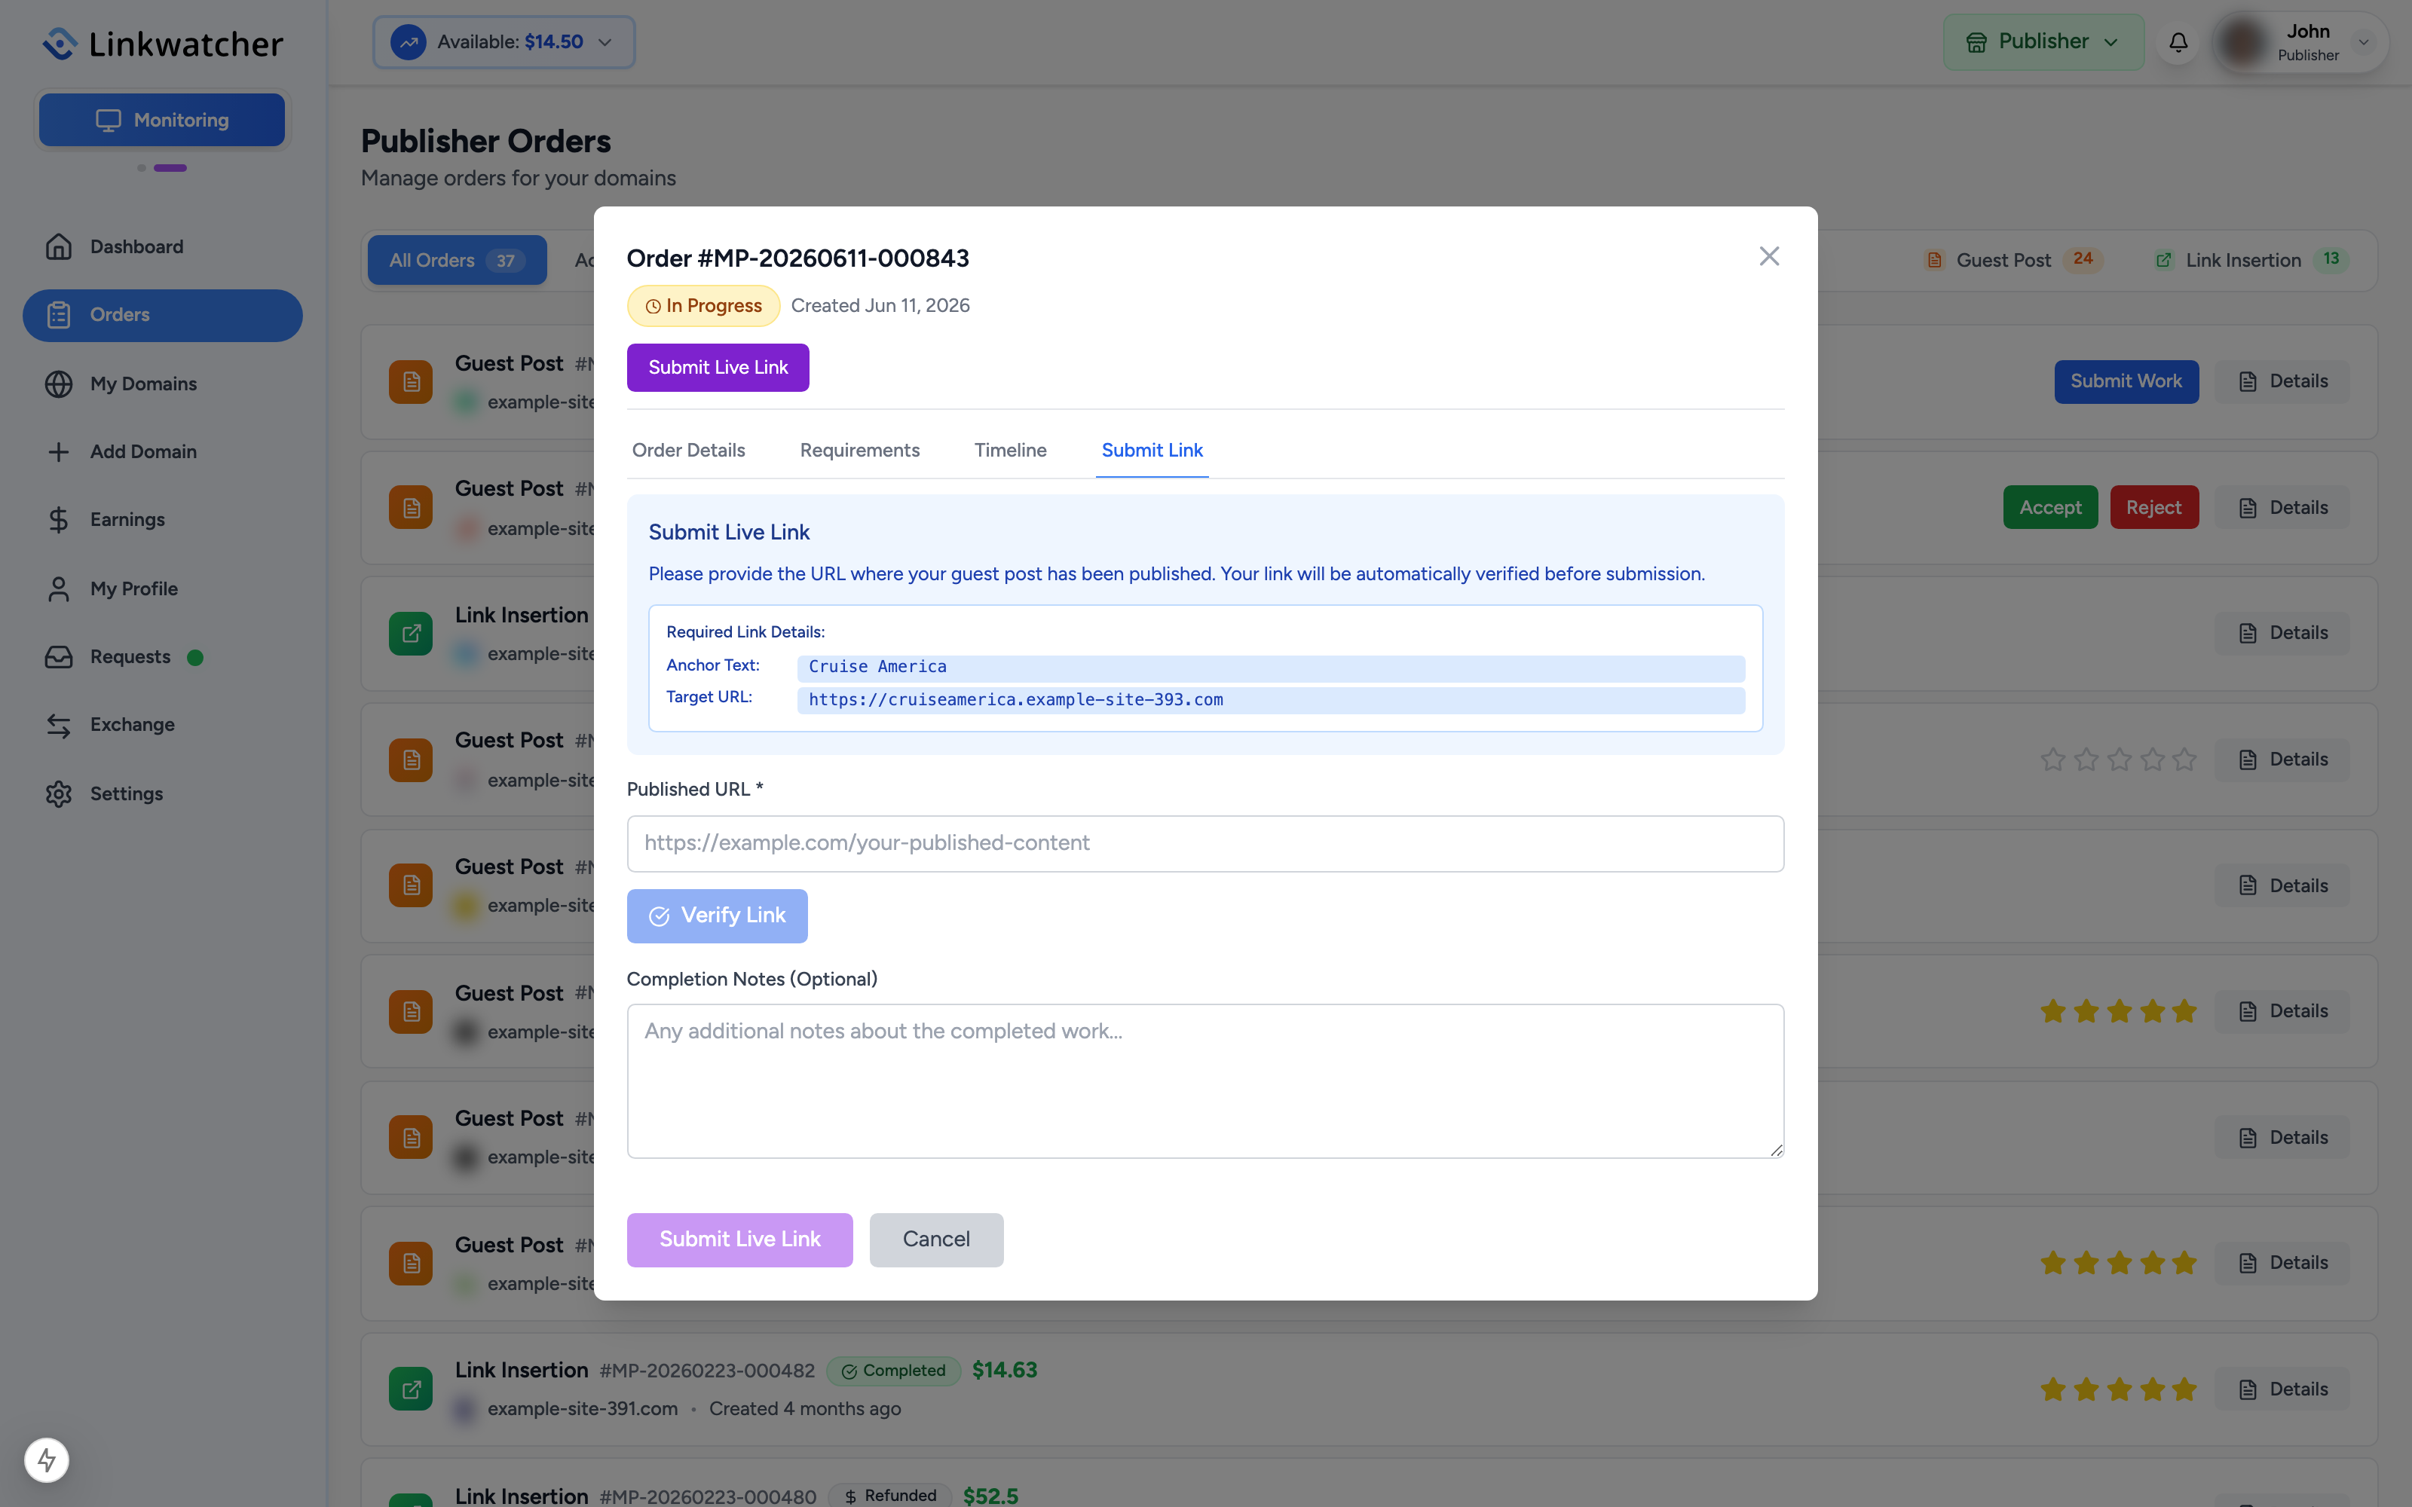The image size is (2412, 1507).
Task: Click the Completed status badge on order #MP-20260223-000482
Action: point(893,1371)
